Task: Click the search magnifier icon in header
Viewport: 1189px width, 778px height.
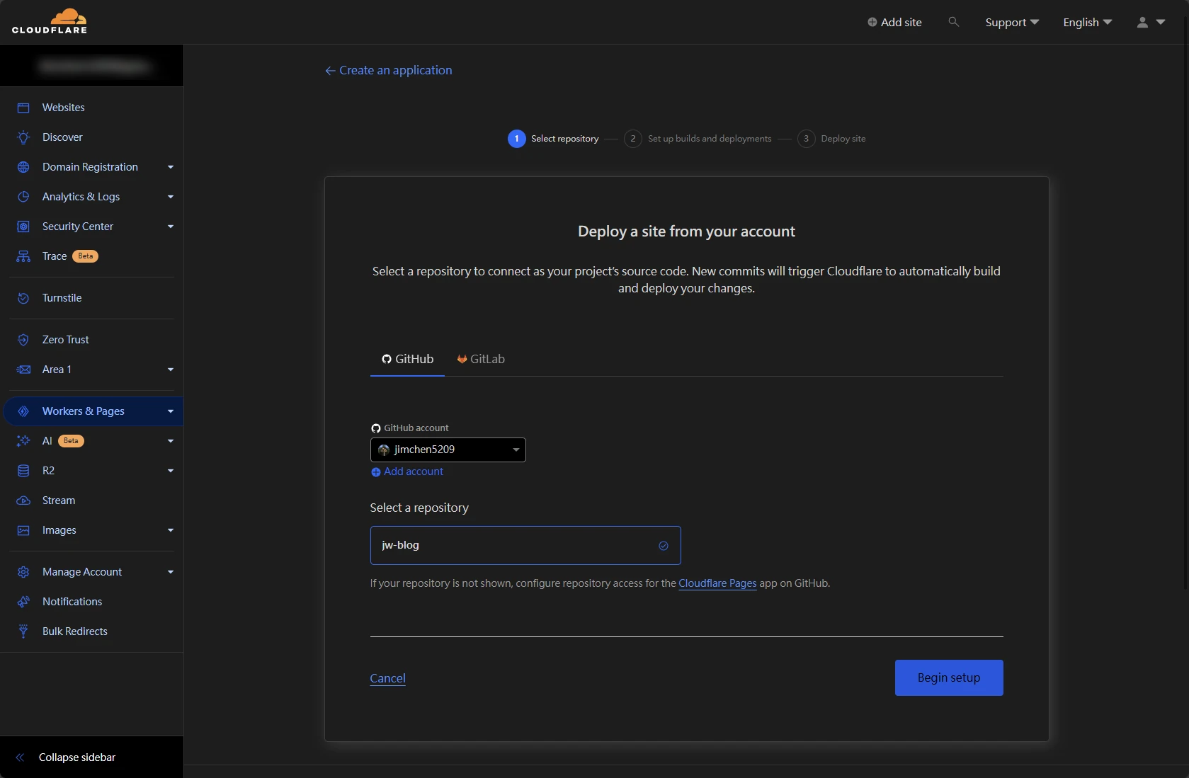Action: [x=953, y=22]
